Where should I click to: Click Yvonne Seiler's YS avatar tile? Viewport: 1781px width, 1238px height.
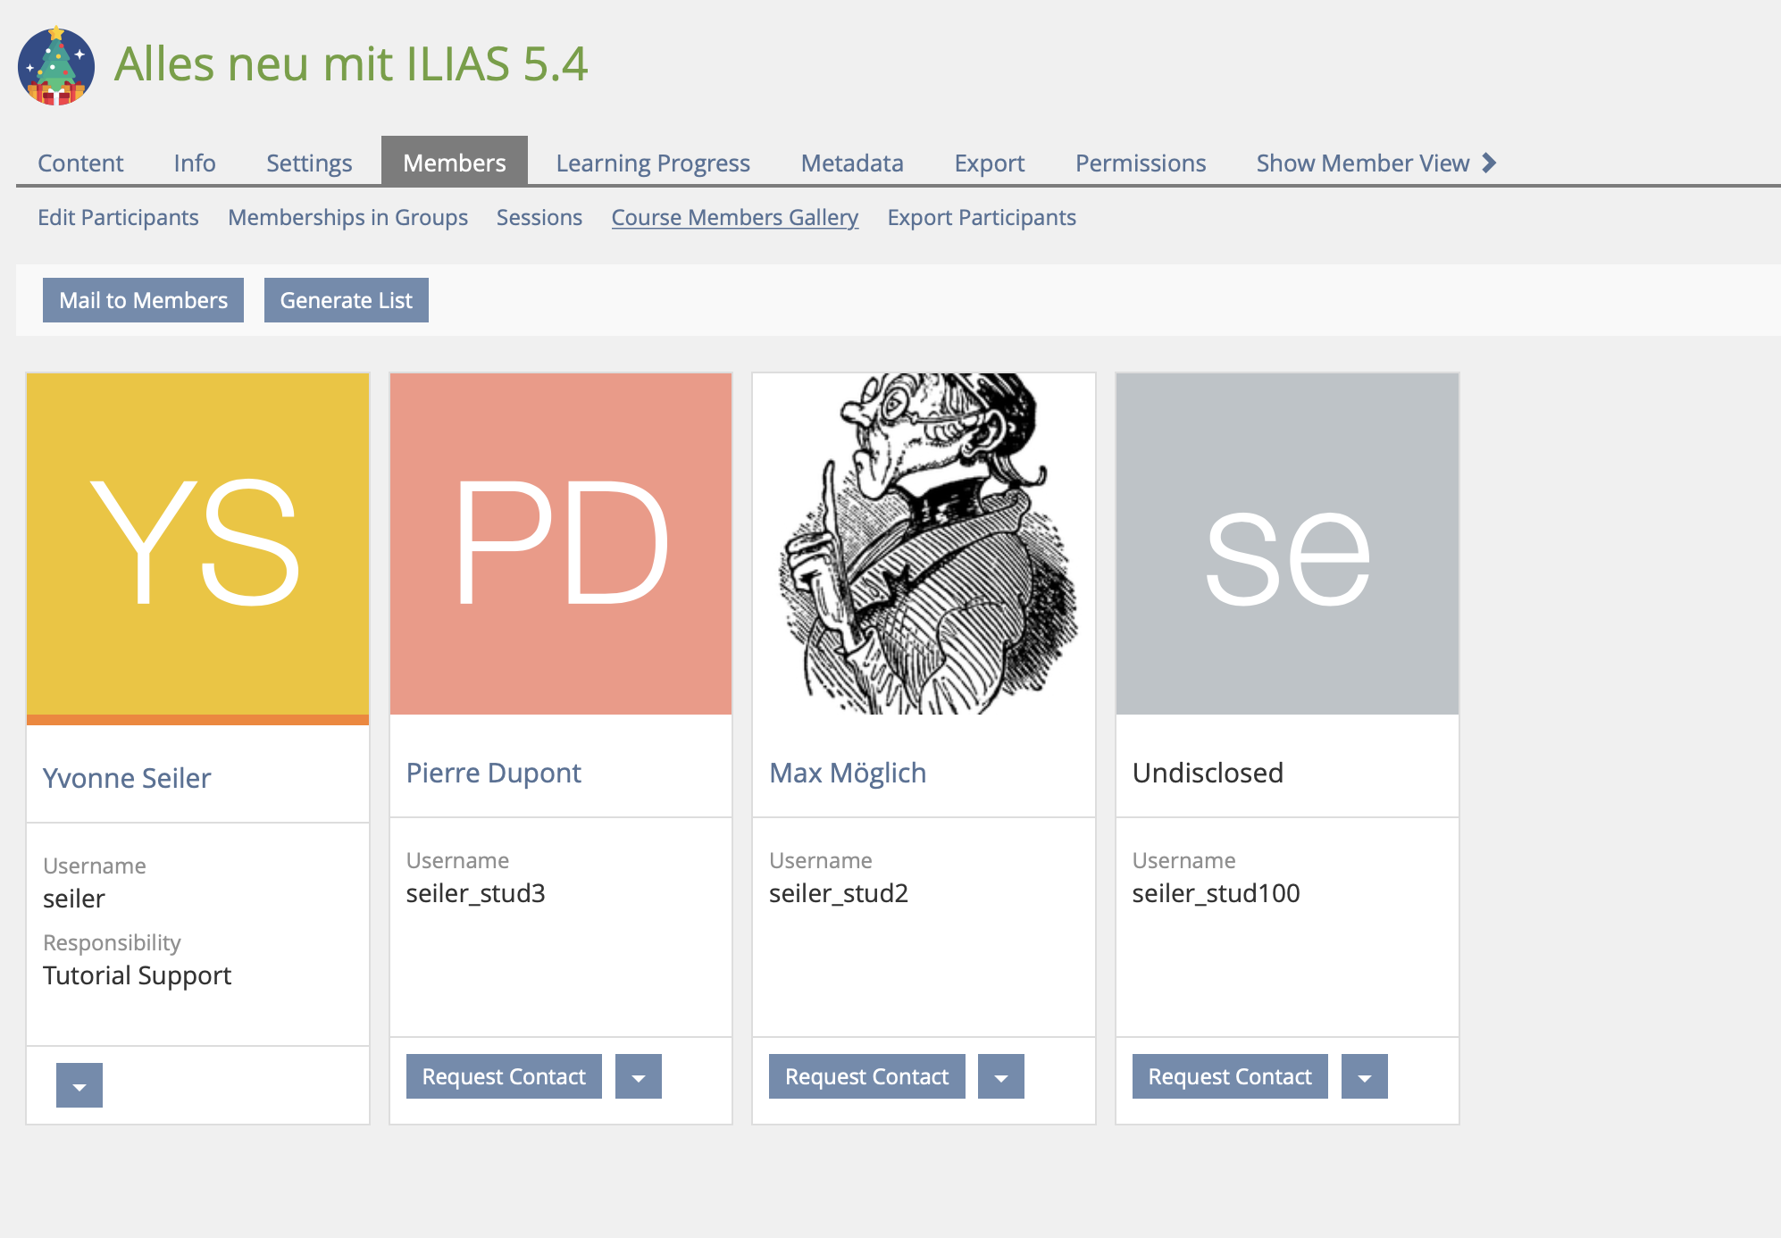coord(197,543)
